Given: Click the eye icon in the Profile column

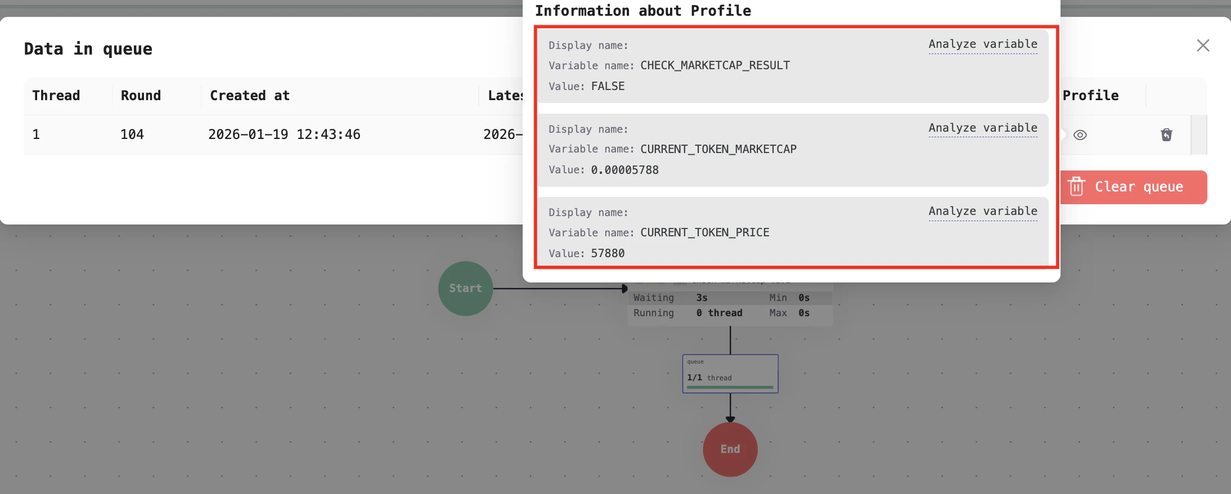Looking at the screenshot, I should point(1080,135).
